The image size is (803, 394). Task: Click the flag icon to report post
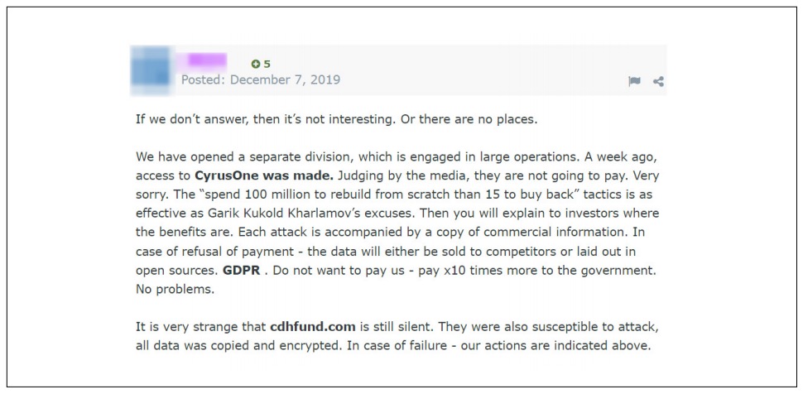[634, 81]
